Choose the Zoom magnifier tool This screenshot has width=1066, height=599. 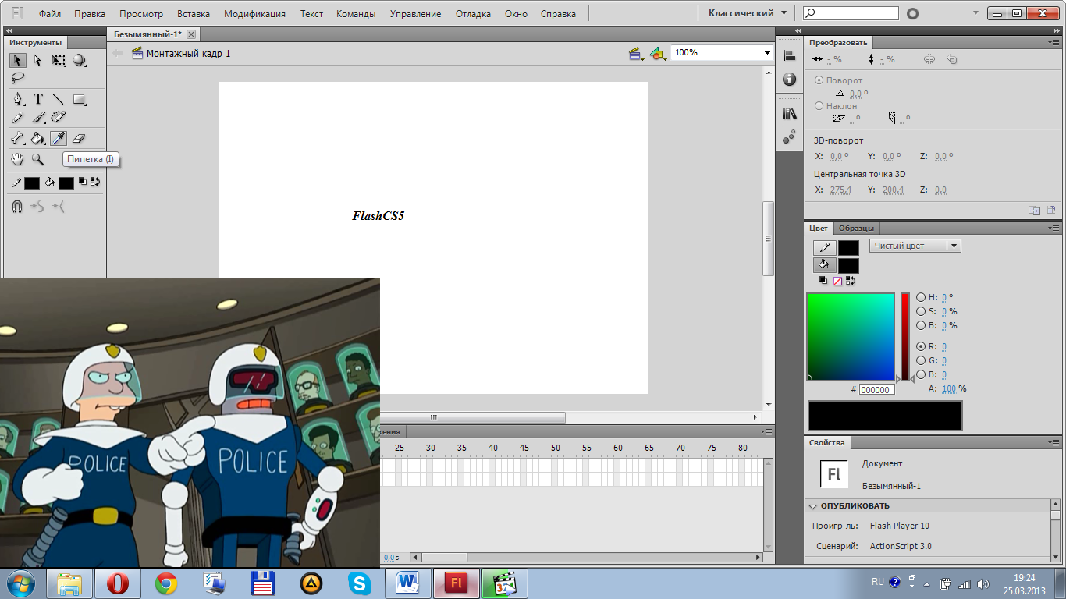coord(37,159)
